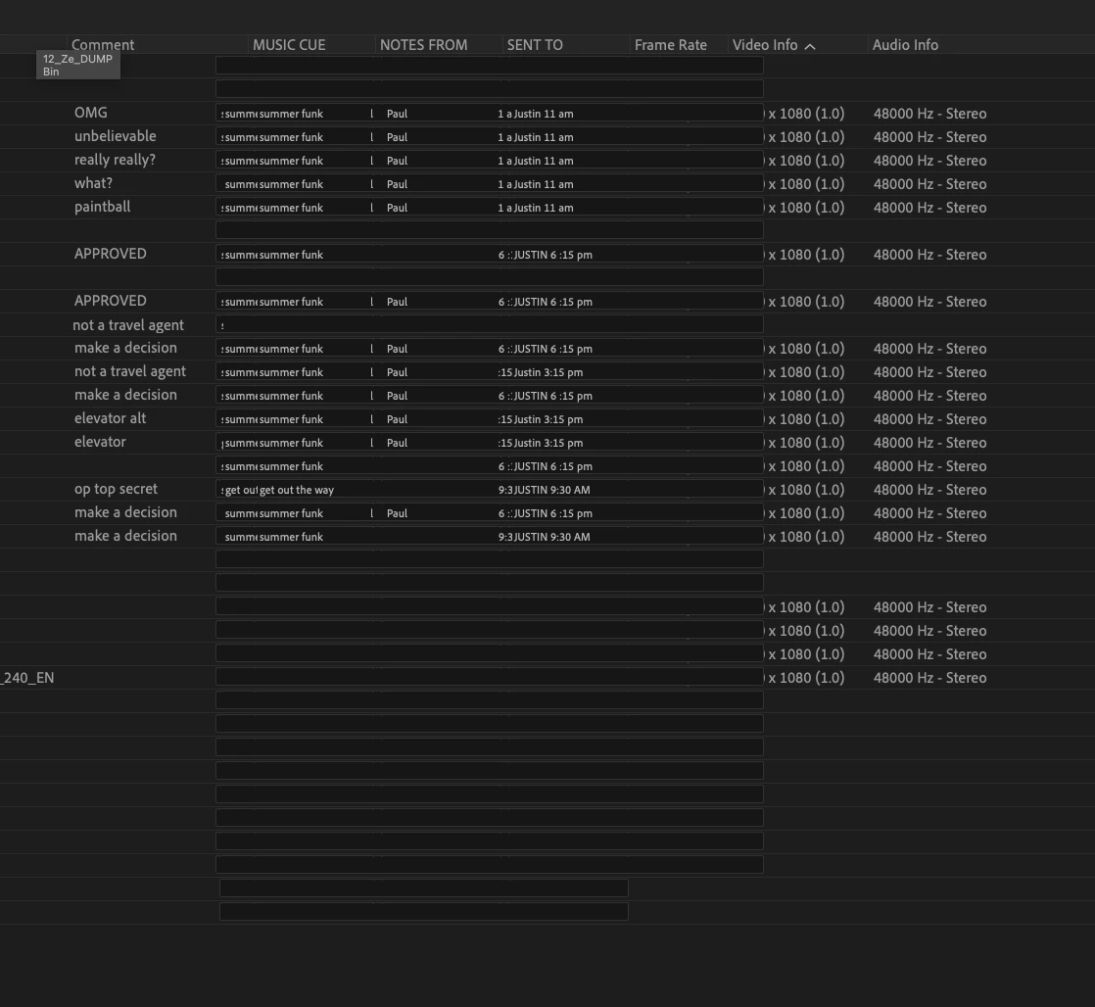
Task: Select the paintball comment cell
Action: pos(103,207)
